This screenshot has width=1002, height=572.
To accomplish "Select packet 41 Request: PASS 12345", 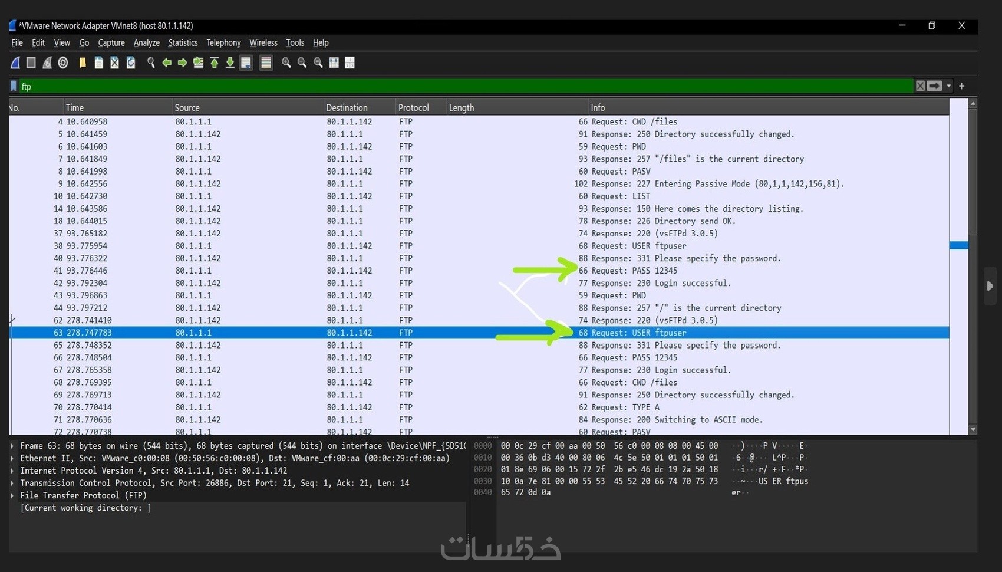I will (479, 271).
